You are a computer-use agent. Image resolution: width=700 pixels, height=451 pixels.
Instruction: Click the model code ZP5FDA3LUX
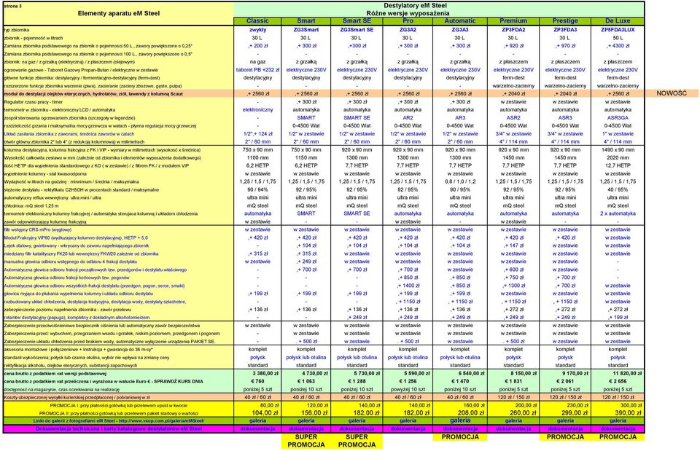click(x=618, y=30)
